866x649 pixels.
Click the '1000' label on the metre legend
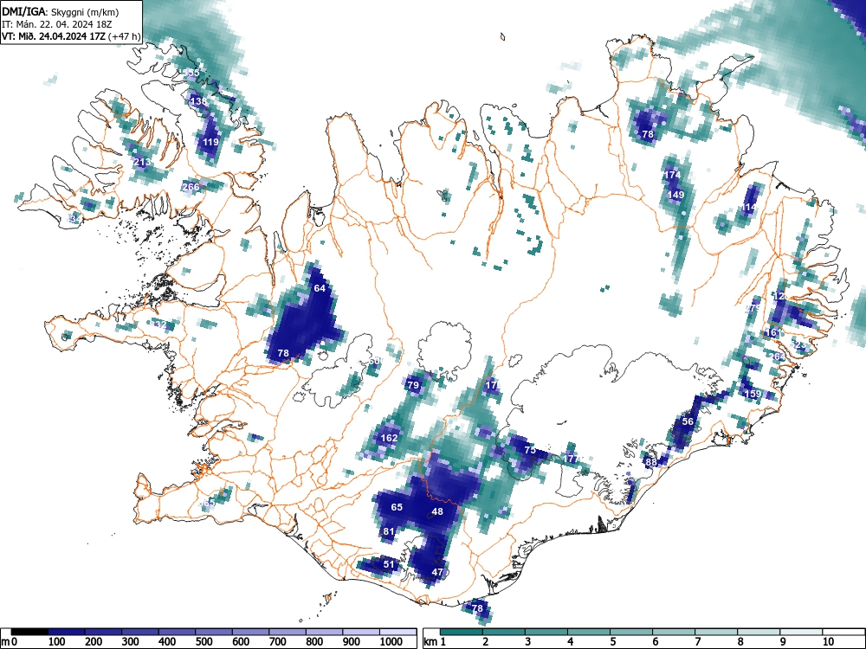coord(391,642)
